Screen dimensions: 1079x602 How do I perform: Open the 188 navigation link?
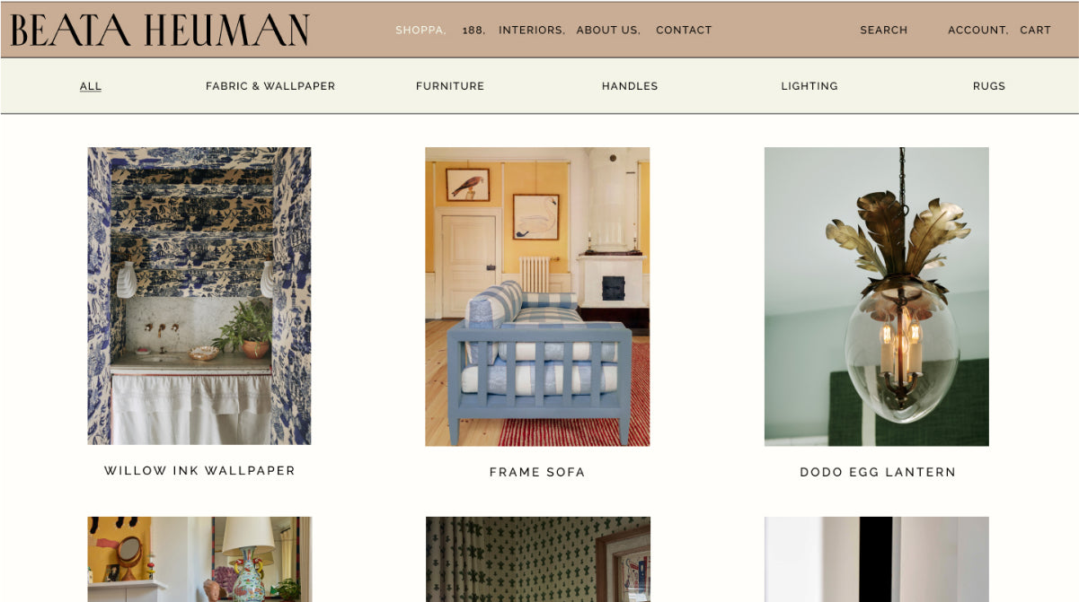pyautogui.click(x=473, y=31)
